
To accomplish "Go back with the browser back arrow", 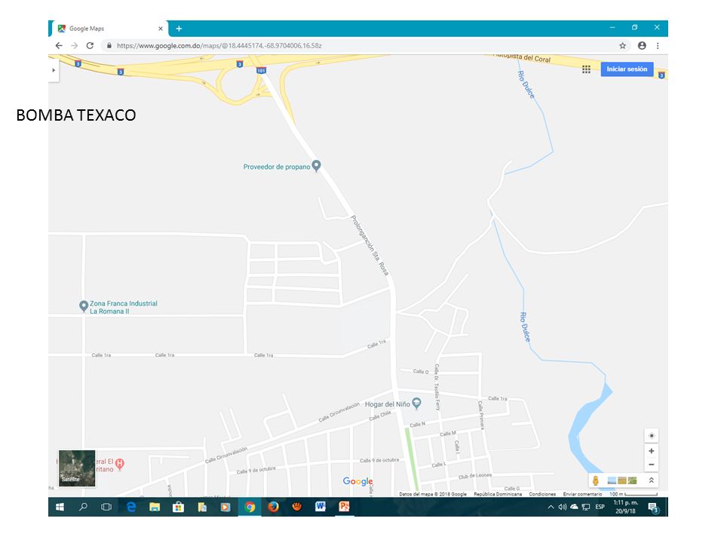I will tap(59, 46).
